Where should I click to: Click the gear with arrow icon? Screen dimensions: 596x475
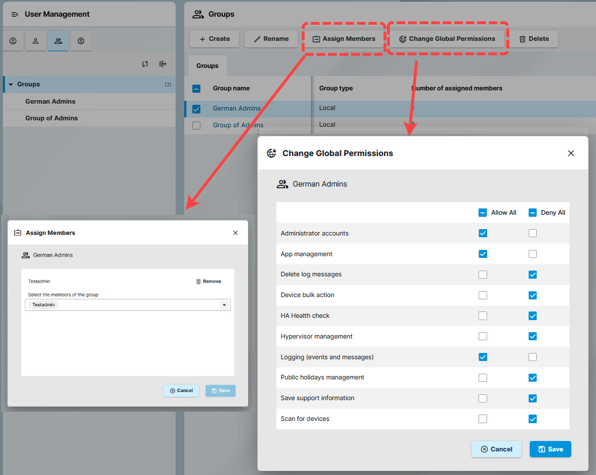point(162,64)
